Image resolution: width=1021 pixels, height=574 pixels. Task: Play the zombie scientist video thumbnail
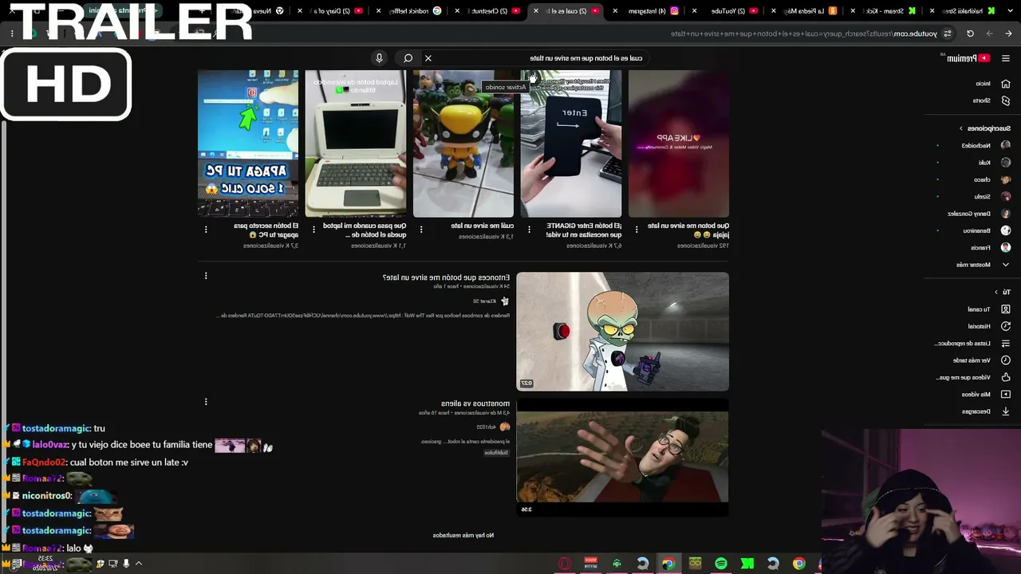click(622, 332)
